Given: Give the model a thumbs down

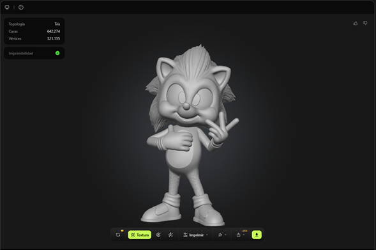Looking at the screenshot, I should [365, 23].
